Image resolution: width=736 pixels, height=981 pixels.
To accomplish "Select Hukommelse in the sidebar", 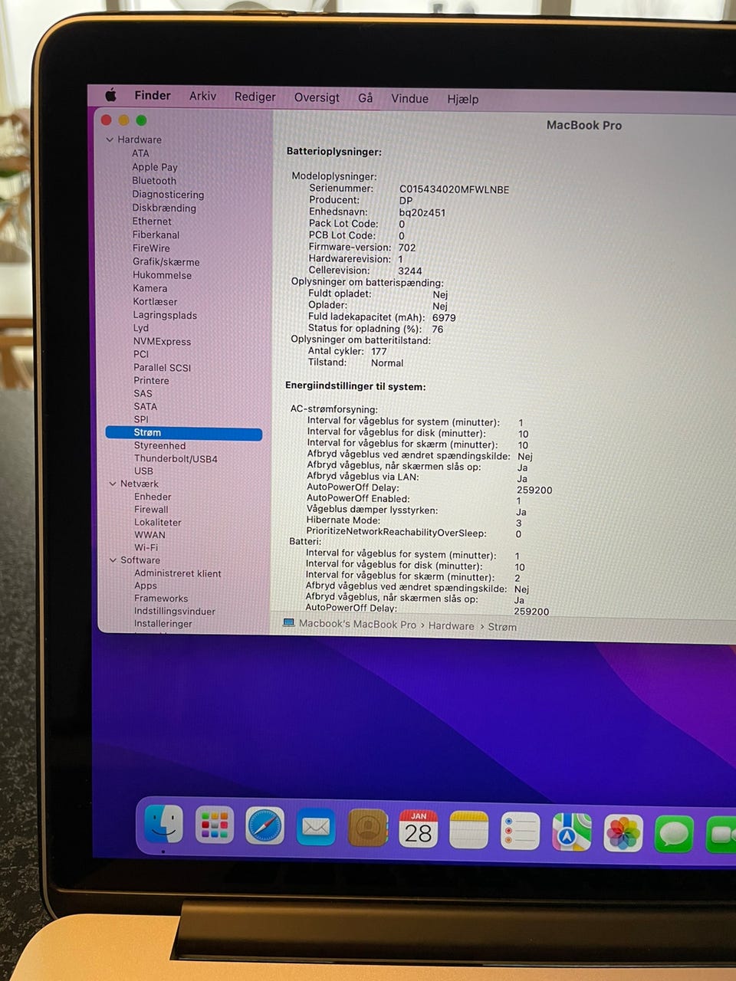I will tap(162, 275).
